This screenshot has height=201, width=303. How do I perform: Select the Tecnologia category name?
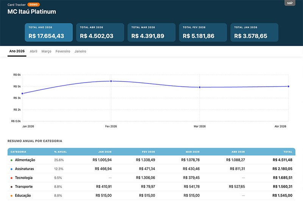(x=24, y=178)
